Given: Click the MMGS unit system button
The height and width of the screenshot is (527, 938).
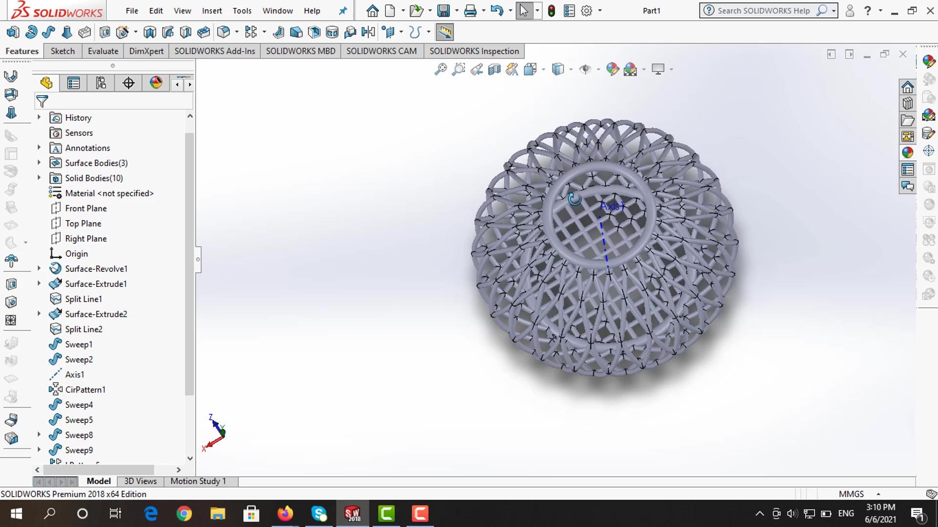Looking at the screenshot, I should pos(851,494).
